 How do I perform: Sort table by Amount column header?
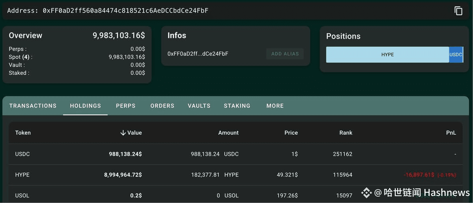click(x=229, y=133)
